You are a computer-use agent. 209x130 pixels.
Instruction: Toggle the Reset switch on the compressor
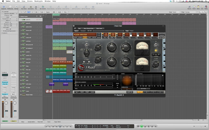point(86,45)
